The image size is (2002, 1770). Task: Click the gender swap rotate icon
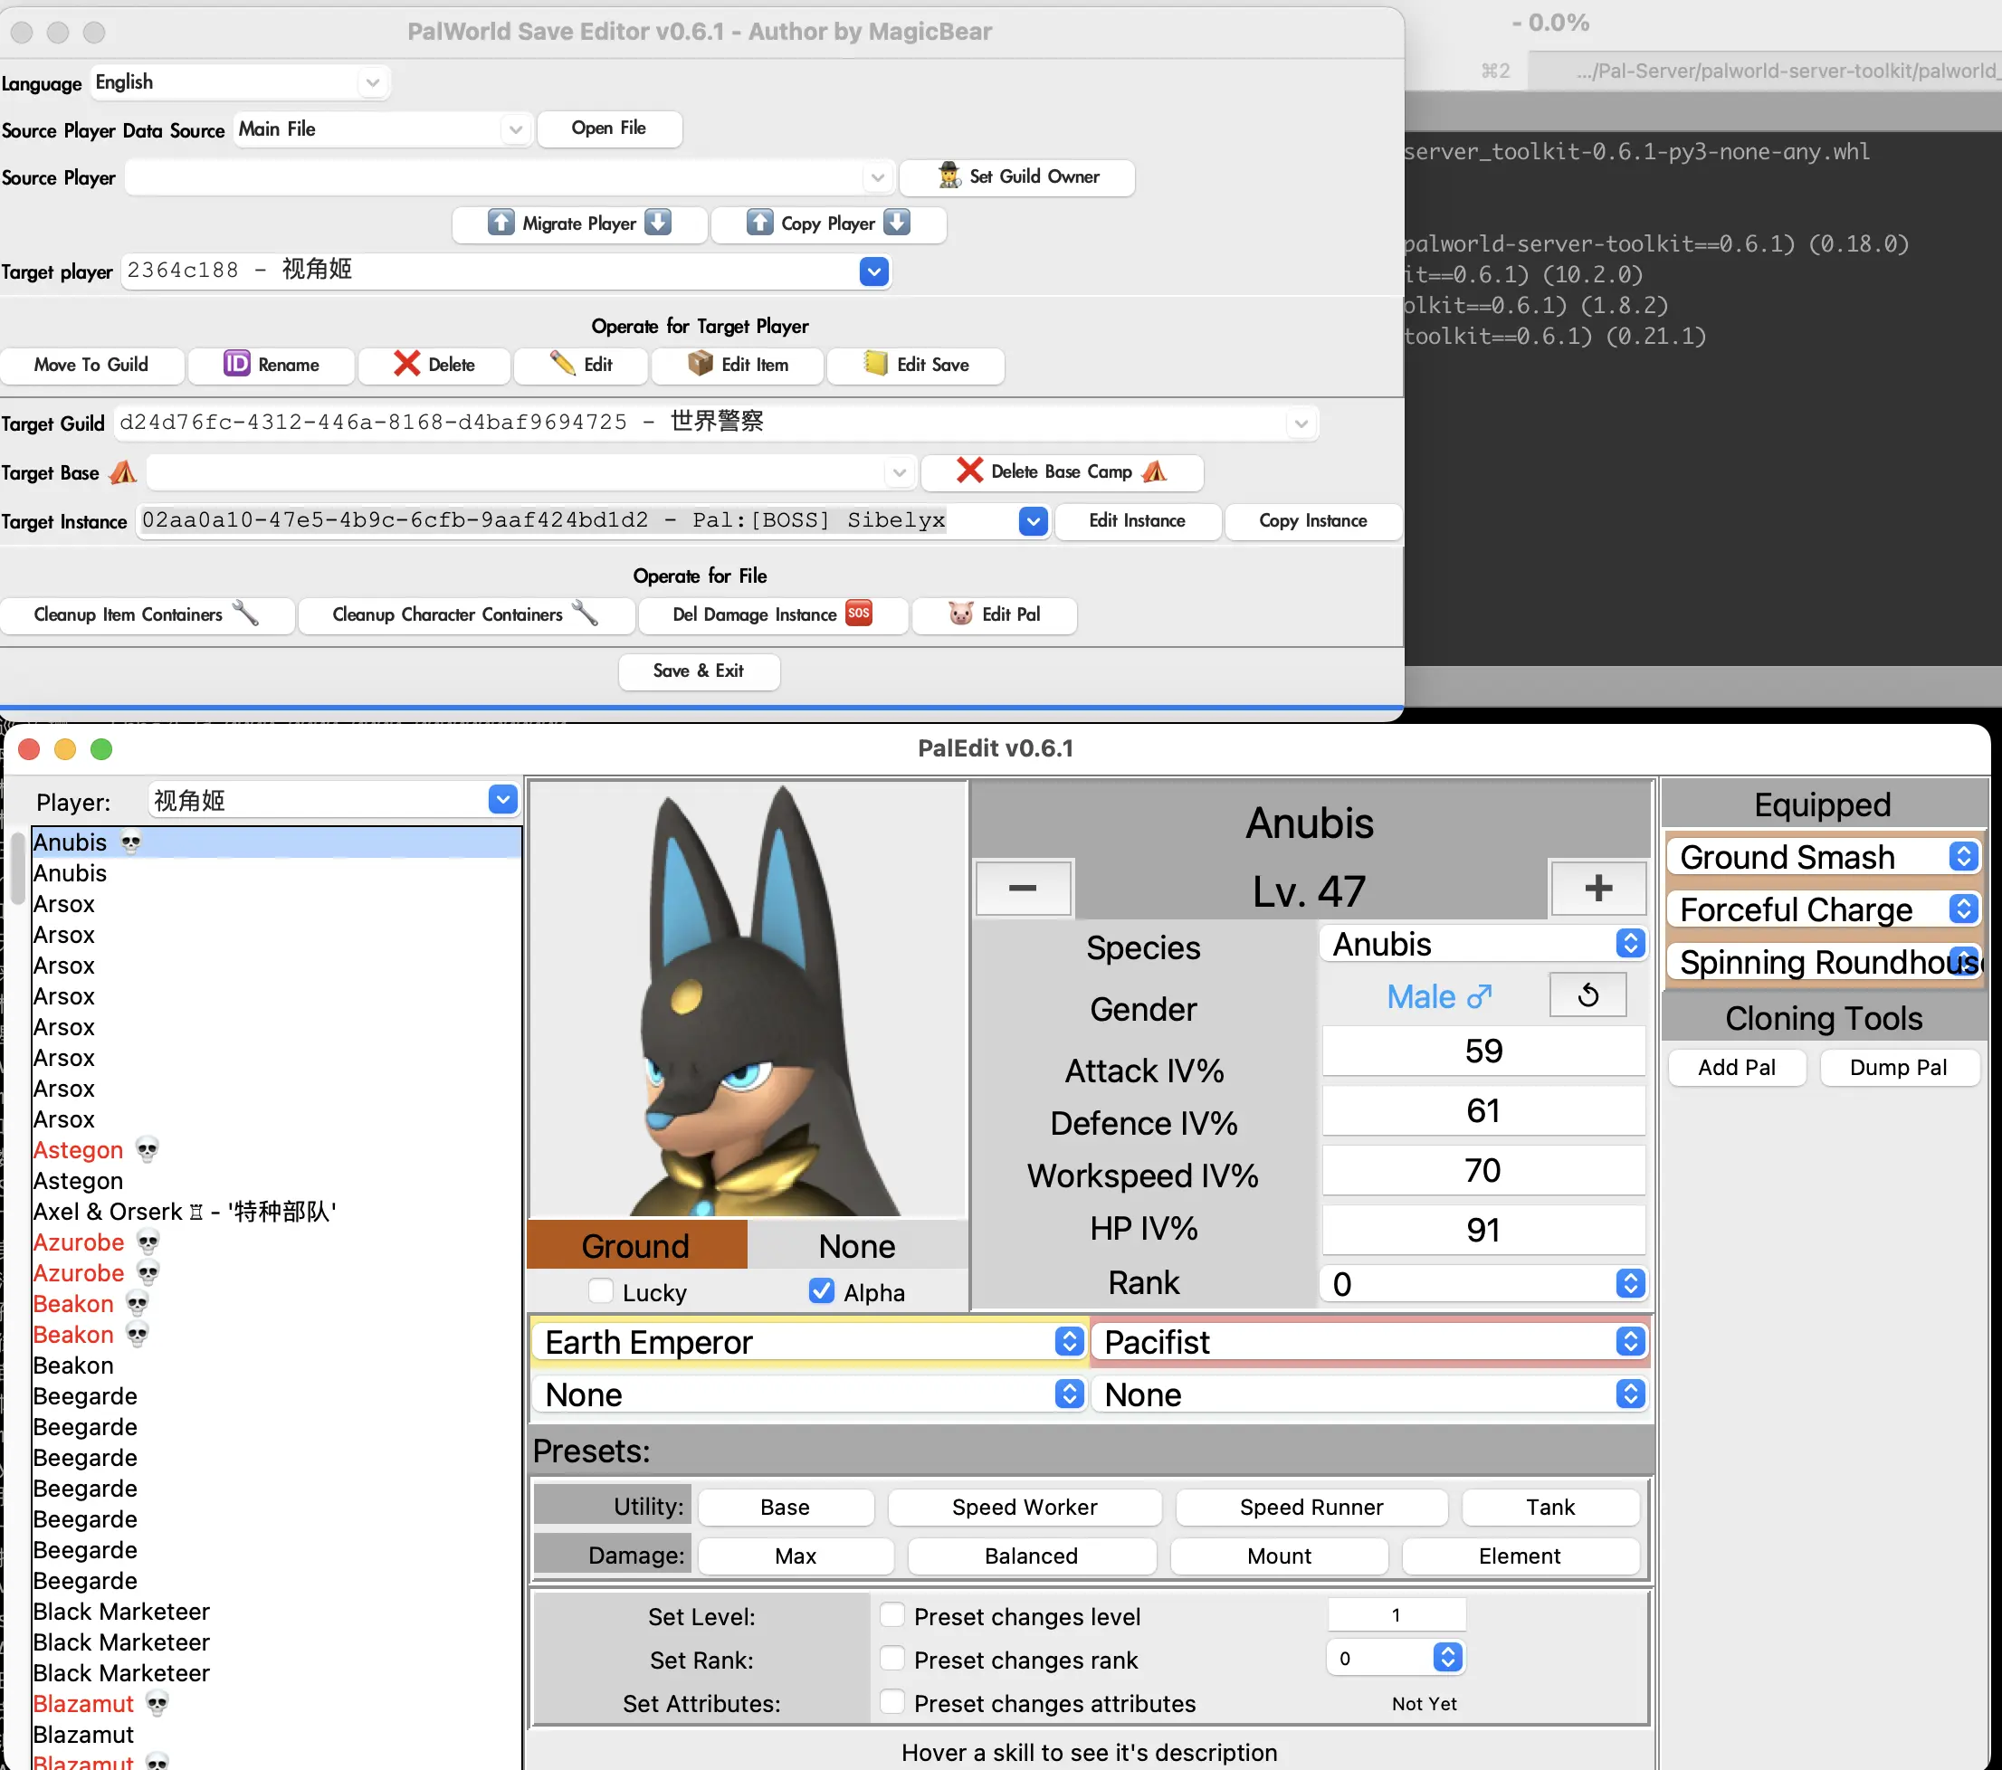[x=1587, y=995]
